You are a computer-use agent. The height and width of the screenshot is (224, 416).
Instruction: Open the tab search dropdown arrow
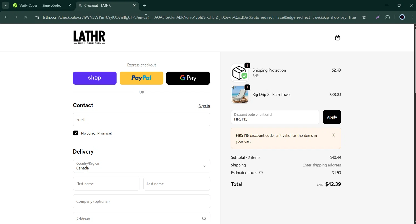click(6, 5)
